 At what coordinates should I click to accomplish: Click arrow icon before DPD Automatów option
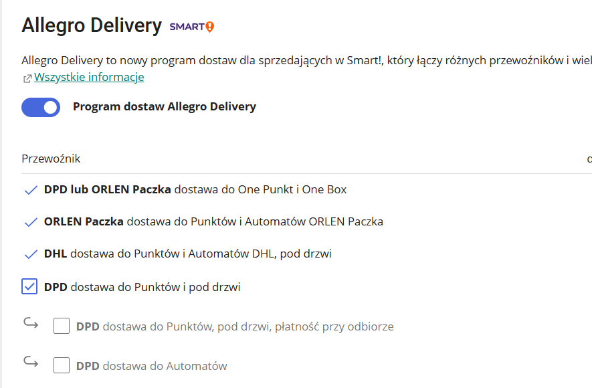click(x=30, y=363)
